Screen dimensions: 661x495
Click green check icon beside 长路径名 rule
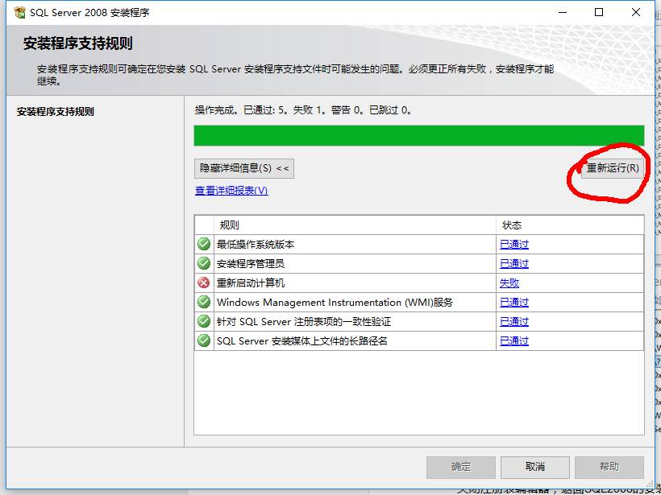pyautogui.click(x=204, y=340)
